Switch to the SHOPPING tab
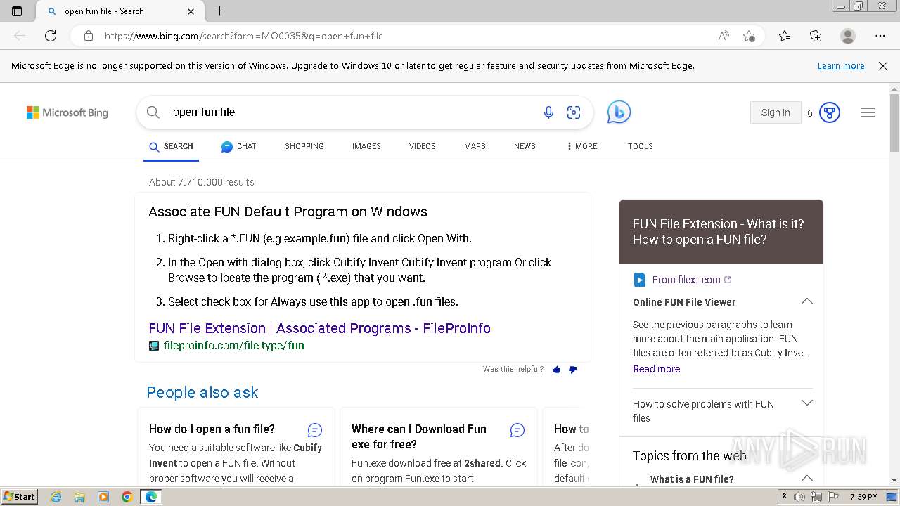Screen dimensions: 900x506 [x=304, y=146]
